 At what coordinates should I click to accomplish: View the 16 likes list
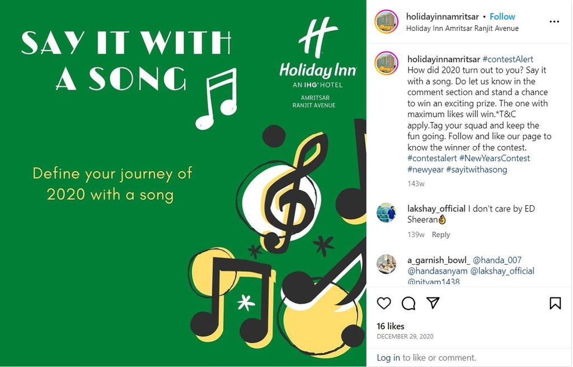(391, 326)
